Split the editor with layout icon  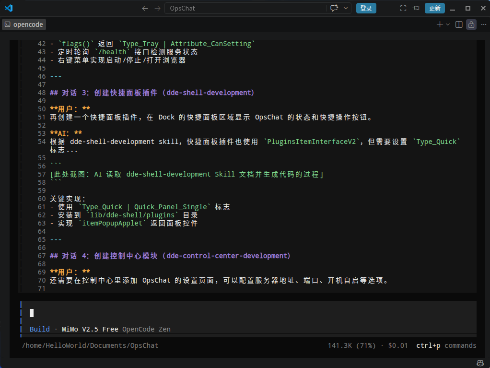point(459,24)
